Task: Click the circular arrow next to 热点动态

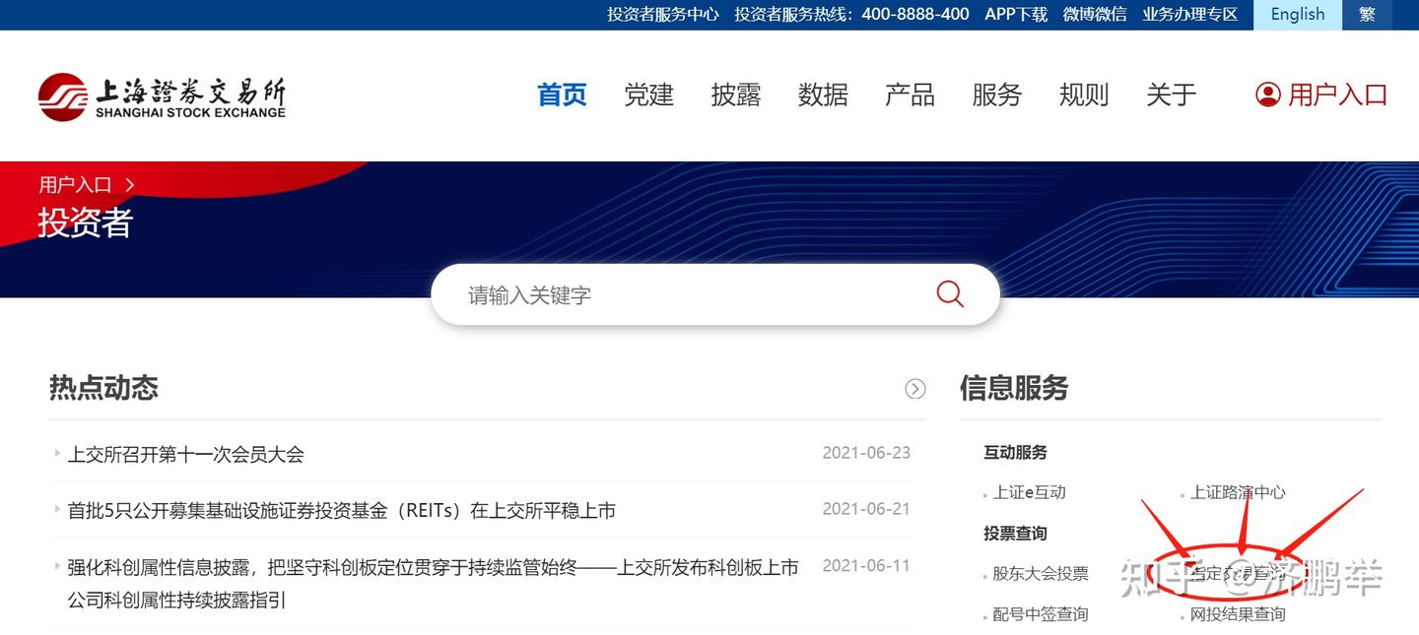Action: pyautogui.click(x=914, y=388)
